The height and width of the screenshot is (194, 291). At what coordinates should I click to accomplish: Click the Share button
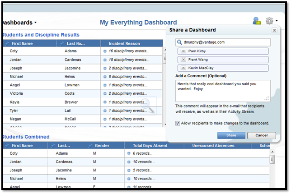click(x=231, y=135)
